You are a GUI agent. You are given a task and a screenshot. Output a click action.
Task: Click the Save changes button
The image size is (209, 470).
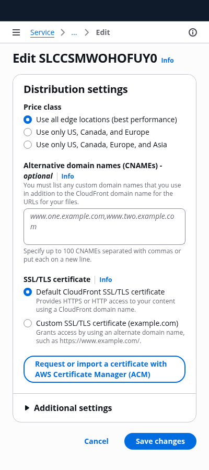coord(160,441)
